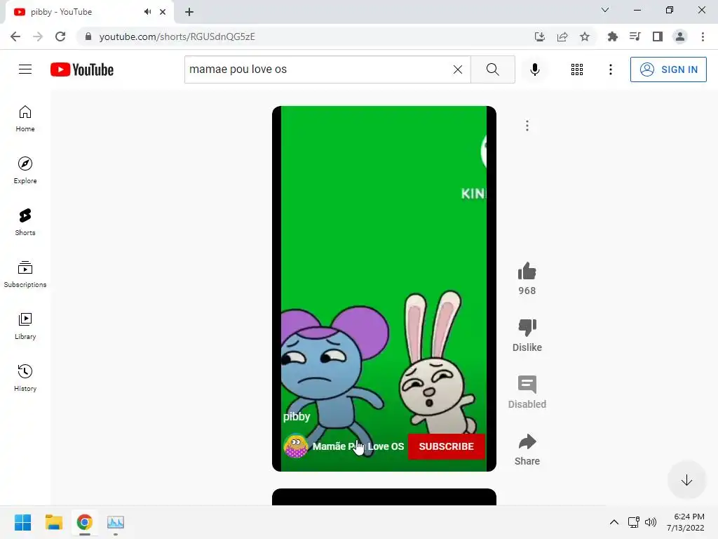Open the Windows Start menu

pos(22,522)
